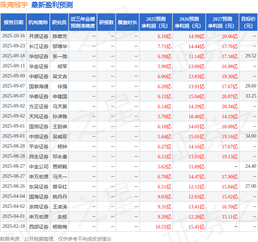Click the 2025预测净利润 column header

point(156,22)
